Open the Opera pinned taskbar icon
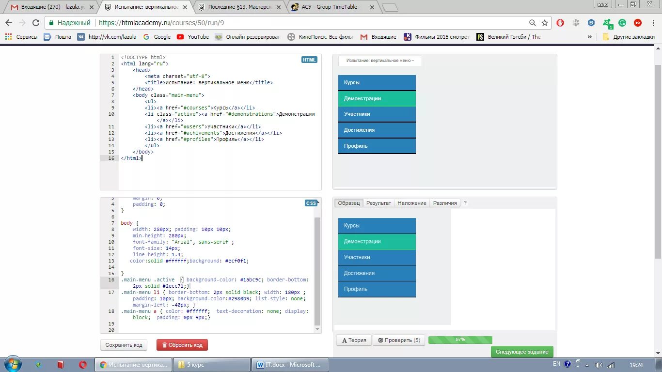This screenshot has width=662, height=372. click(x=83, y=365)
